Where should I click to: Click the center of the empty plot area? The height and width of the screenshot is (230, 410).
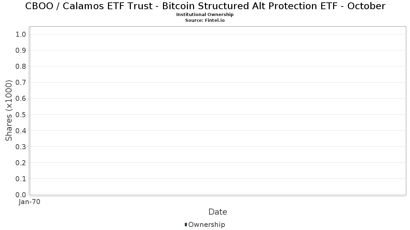tap(218, 111)
